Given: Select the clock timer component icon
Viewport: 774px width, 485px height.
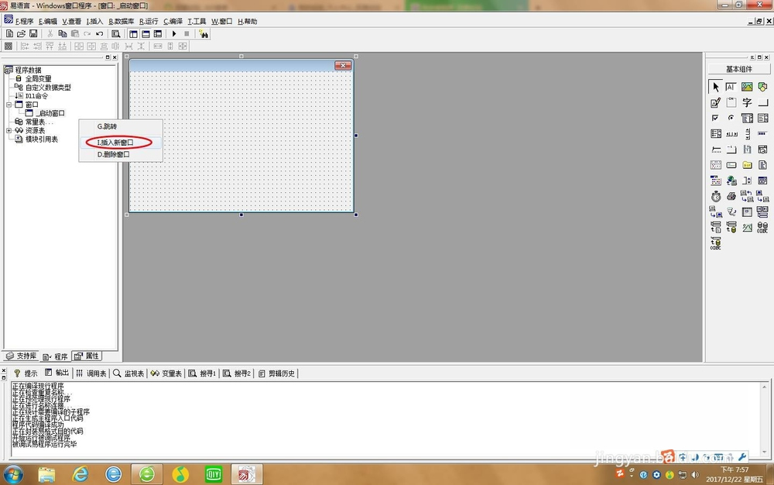Looking at the screenshot, I should pyautogui.click(x=715, y=197).
